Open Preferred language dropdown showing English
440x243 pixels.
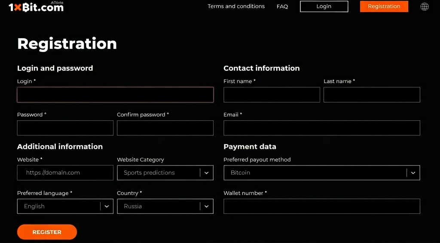click(65, 206)
